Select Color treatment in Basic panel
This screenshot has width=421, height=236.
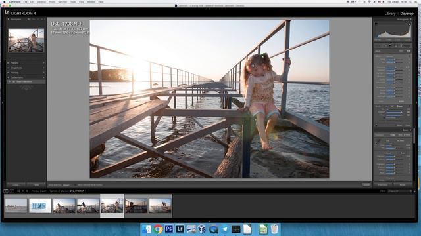click(x=393, y=135)
